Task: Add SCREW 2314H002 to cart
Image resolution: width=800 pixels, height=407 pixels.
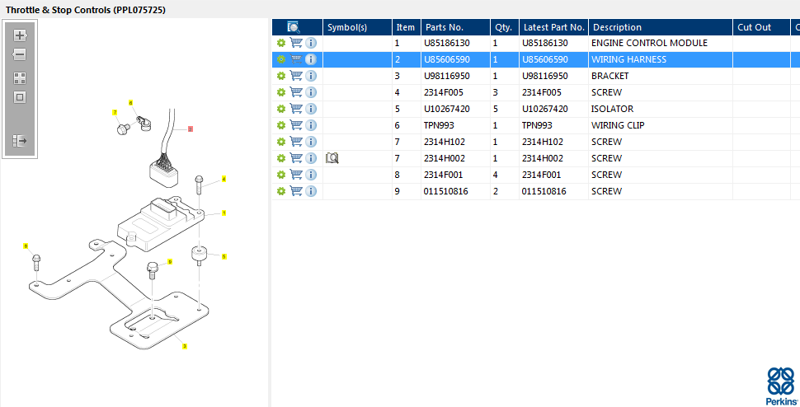Action: point(296,158)
